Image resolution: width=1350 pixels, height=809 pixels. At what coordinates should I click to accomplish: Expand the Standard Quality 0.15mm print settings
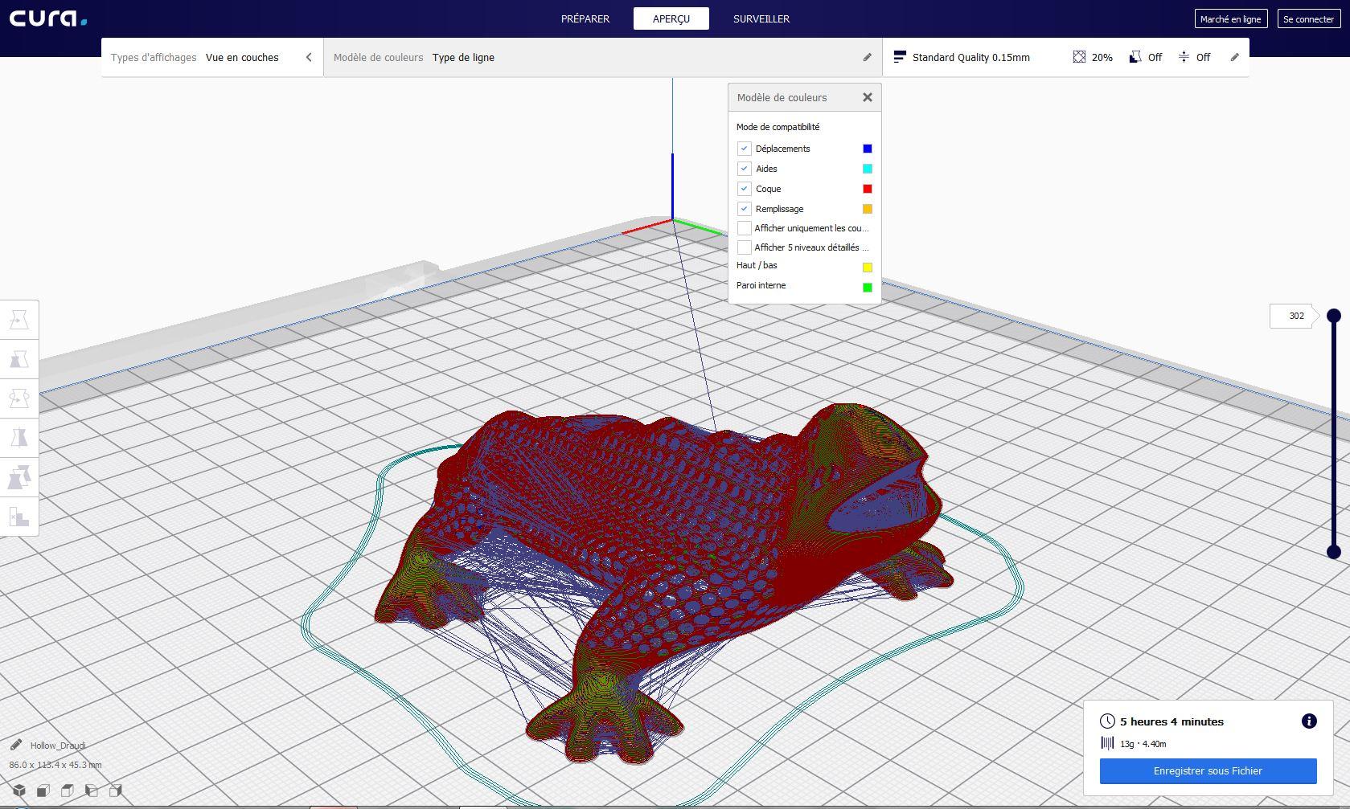[x=1066, y=57]
